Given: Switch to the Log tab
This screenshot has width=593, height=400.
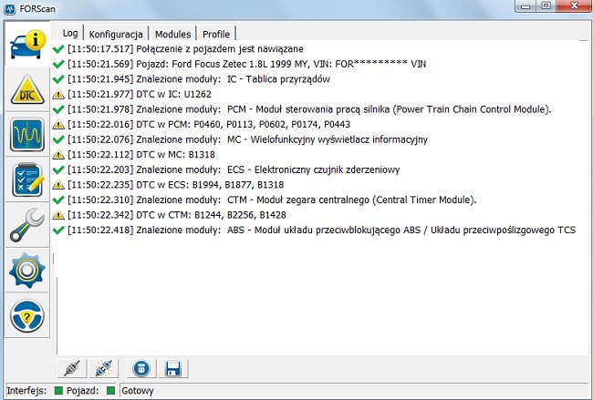Looking at the screenshot, I should click(x=70, y=33).
